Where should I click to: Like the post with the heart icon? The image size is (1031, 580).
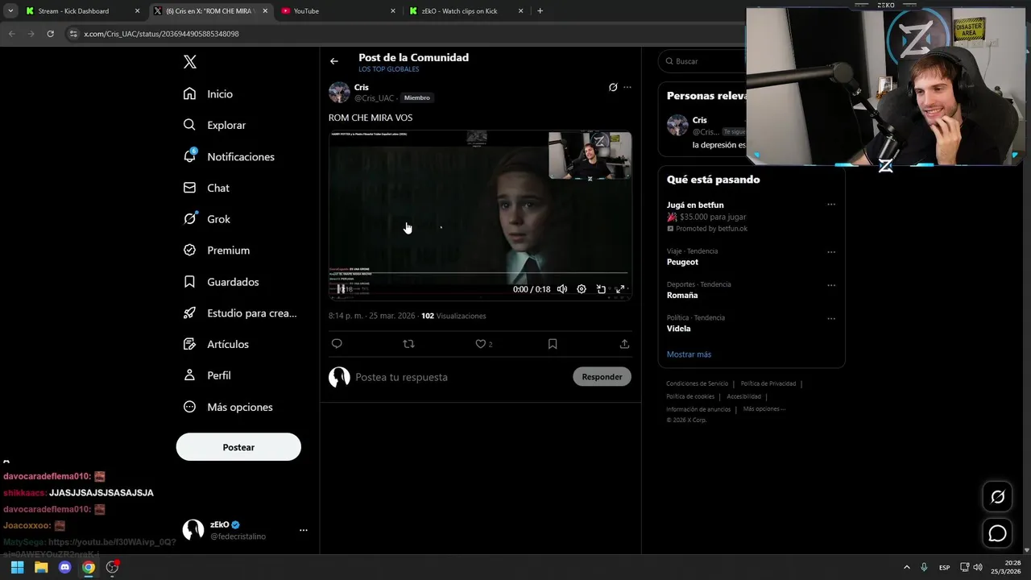(x=481, y=344)
